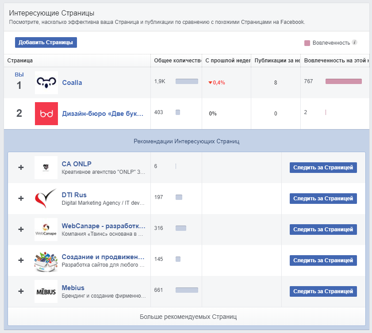
Task: Follow WebCanape via Следить за Страницей
Action: [x=323, y=230]
